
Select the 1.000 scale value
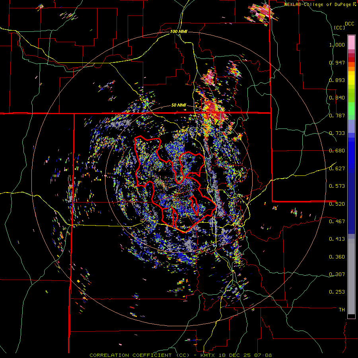click(337, 45)
